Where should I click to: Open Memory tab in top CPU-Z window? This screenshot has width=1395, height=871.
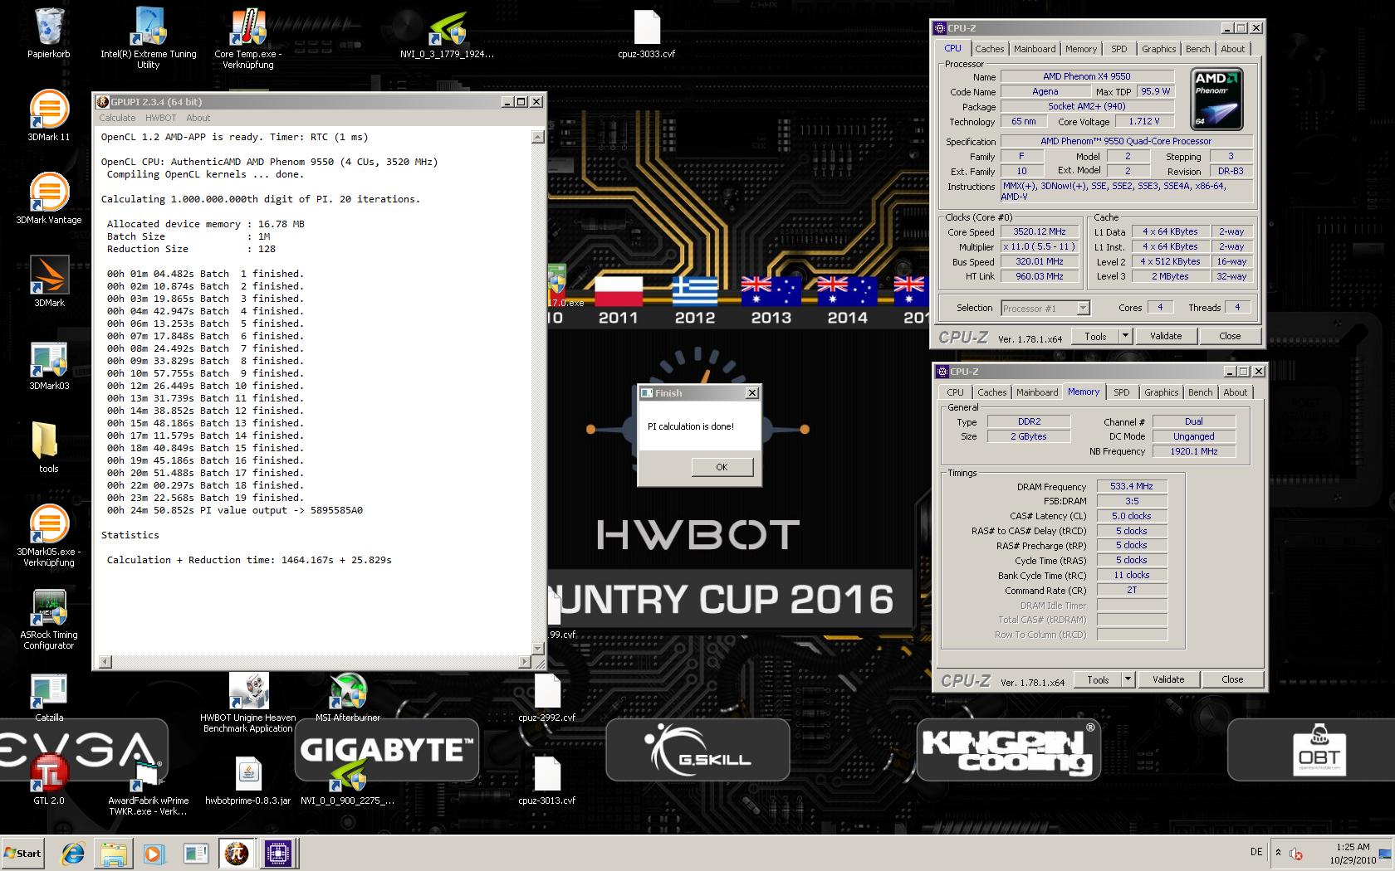(1081, 49)
